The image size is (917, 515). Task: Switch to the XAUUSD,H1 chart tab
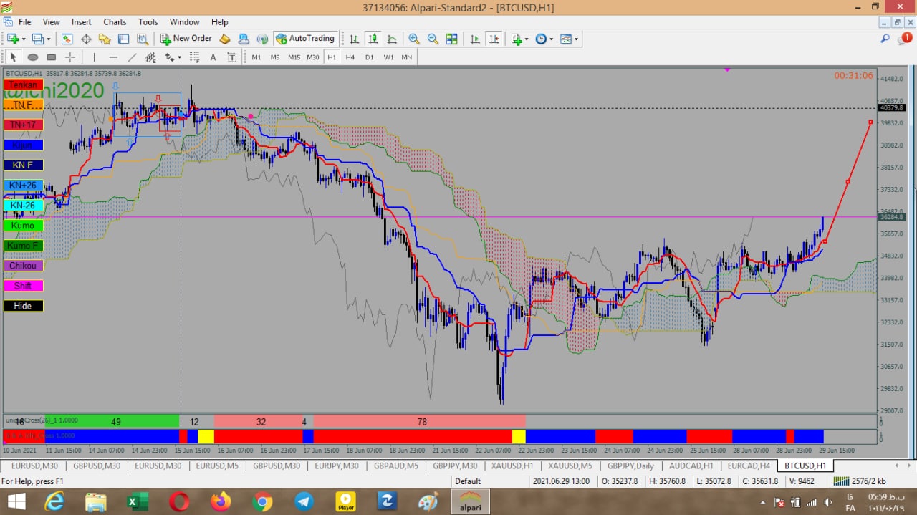511,466
